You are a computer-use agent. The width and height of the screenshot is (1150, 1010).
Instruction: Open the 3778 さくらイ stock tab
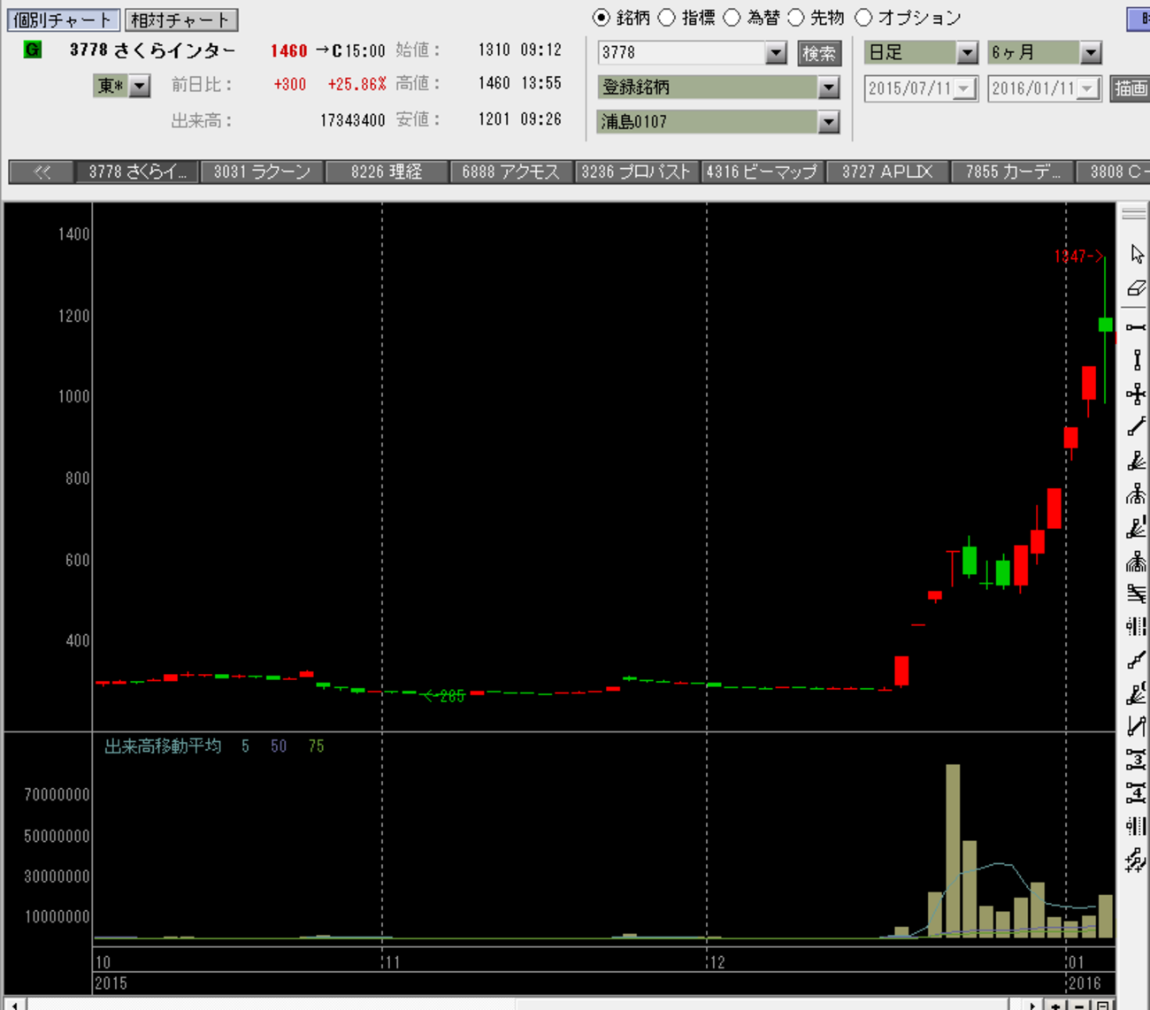[137, 172]
